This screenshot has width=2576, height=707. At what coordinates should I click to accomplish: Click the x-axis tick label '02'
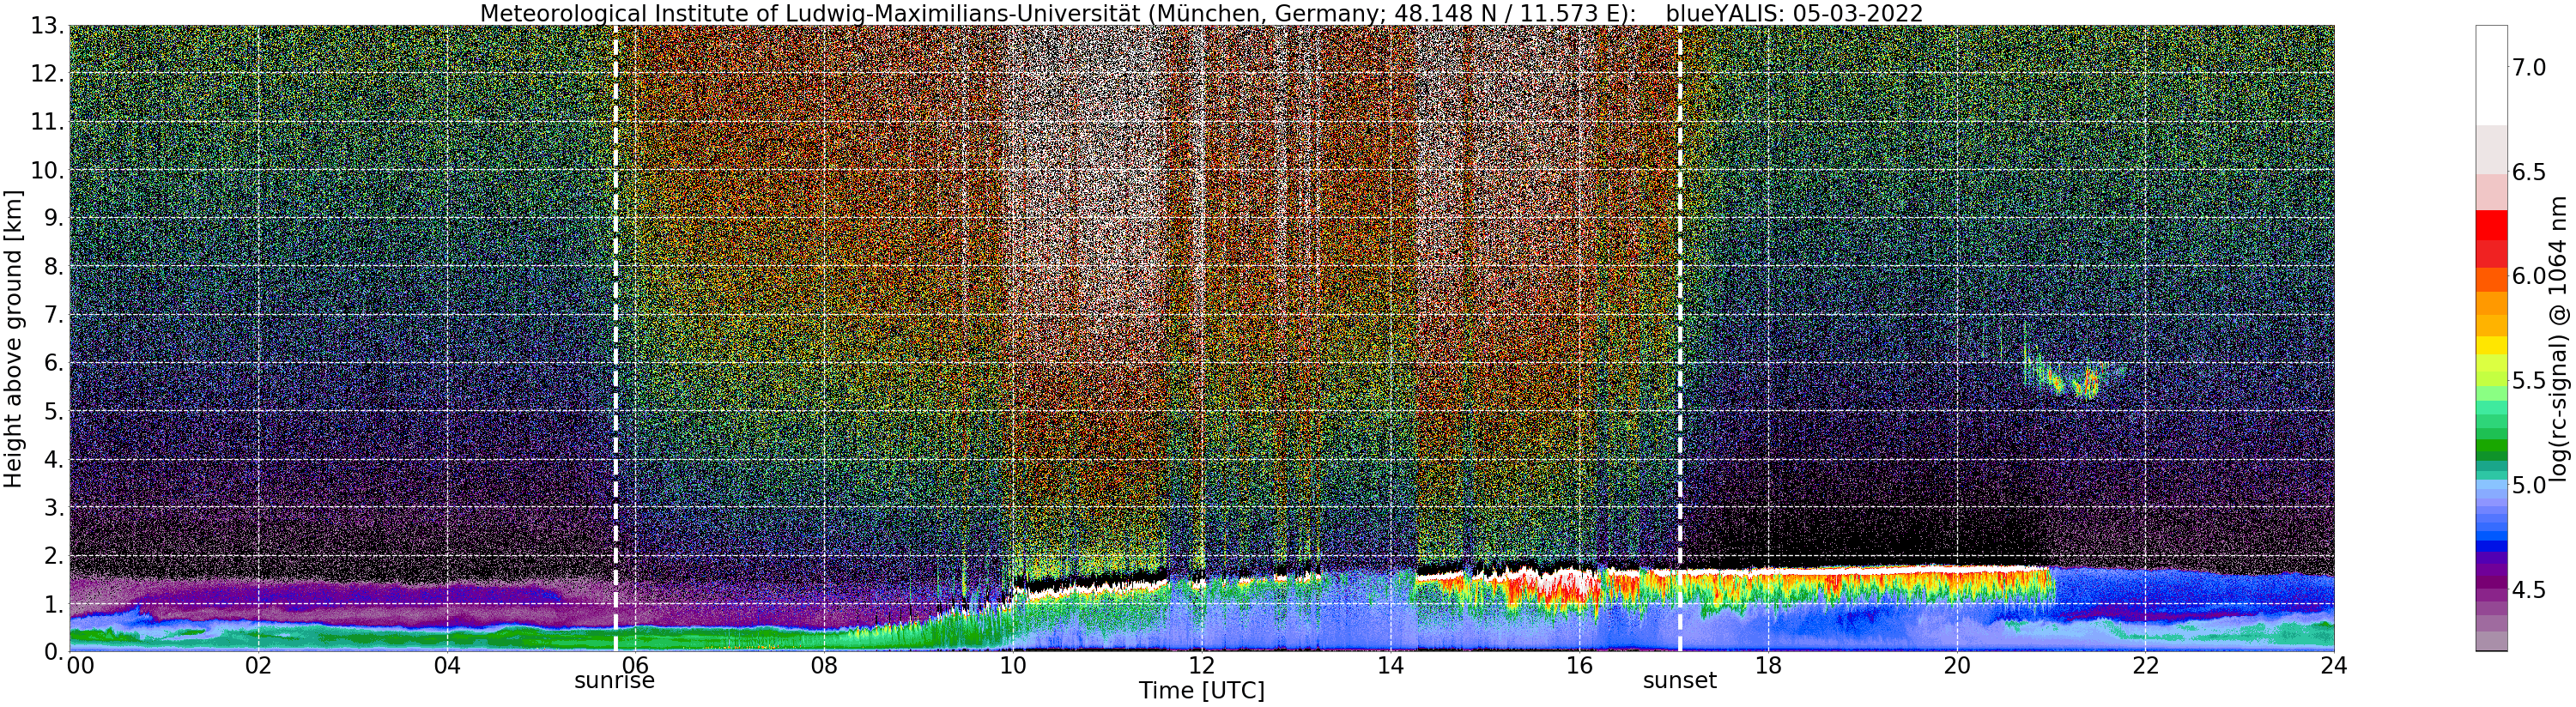tap(258, 665)
